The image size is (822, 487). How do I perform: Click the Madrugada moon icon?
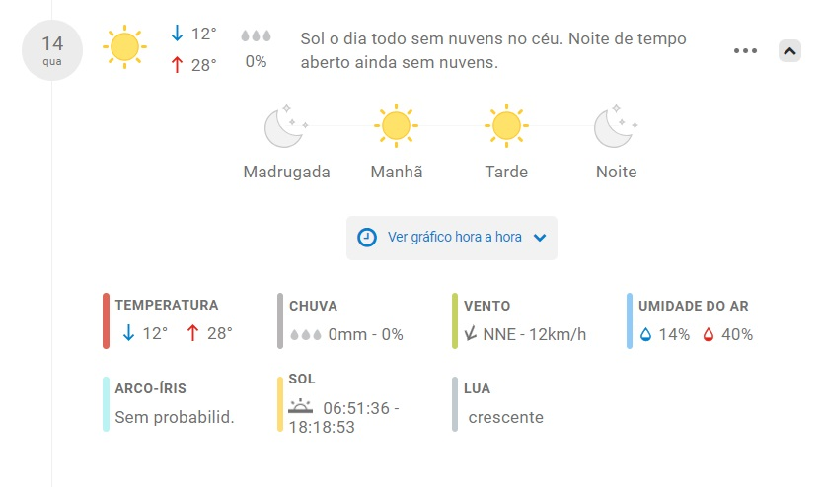(286, 126)
